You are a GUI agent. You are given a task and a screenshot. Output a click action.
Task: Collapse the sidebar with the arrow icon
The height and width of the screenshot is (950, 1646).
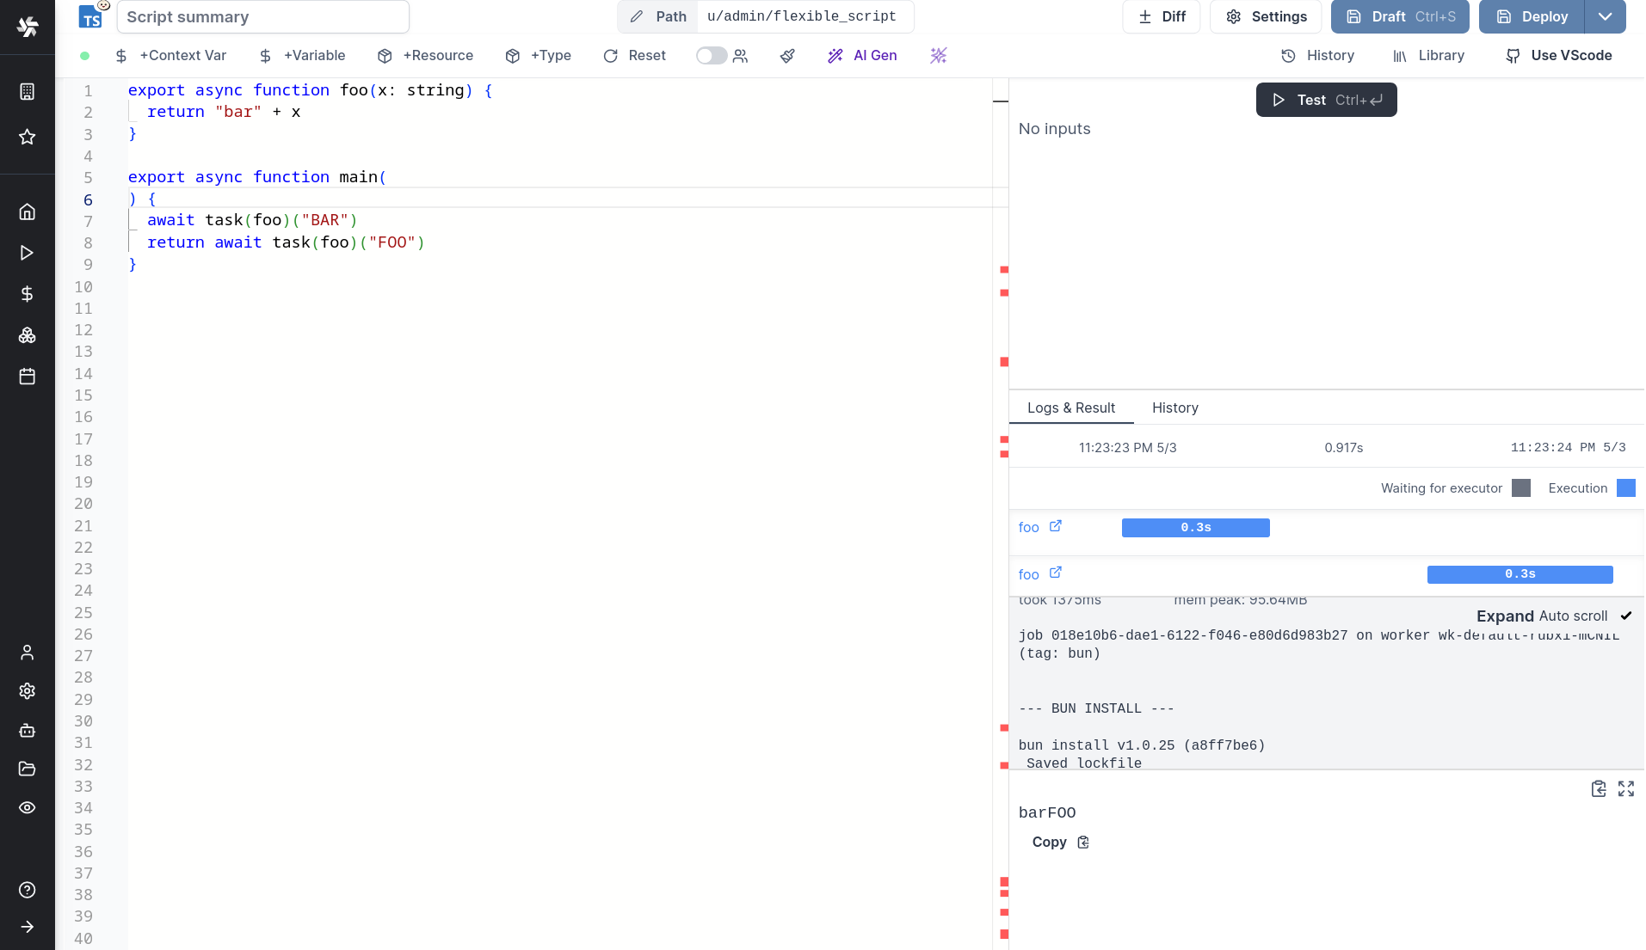click(x=27, y=927)
